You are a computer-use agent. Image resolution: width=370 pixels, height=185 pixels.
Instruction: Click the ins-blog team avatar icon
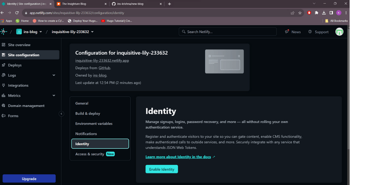(x=19, y=31)
